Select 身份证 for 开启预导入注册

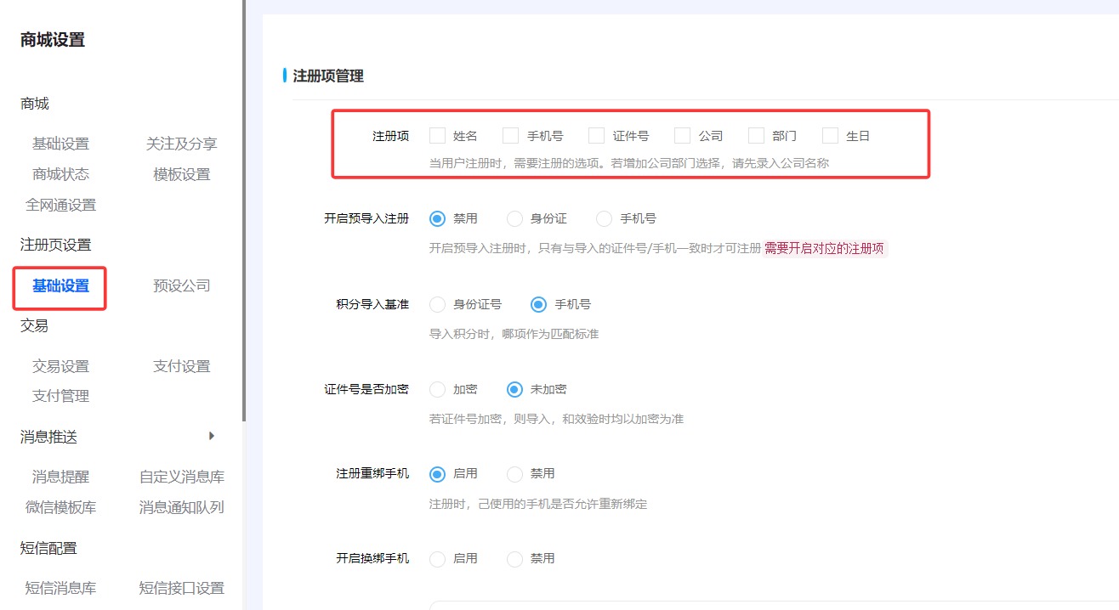point(515,219)
